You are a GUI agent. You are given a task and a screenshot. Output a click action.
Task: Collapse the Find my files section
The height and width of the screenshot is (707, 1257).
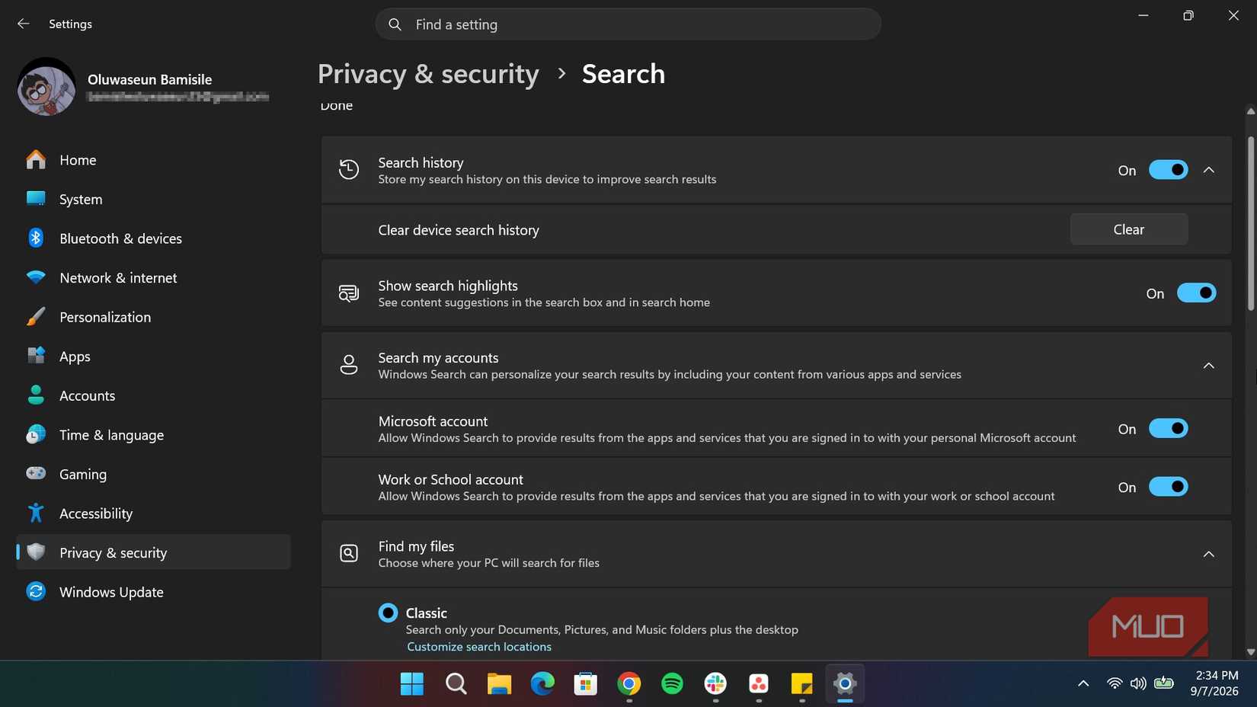coord(1208,554)
